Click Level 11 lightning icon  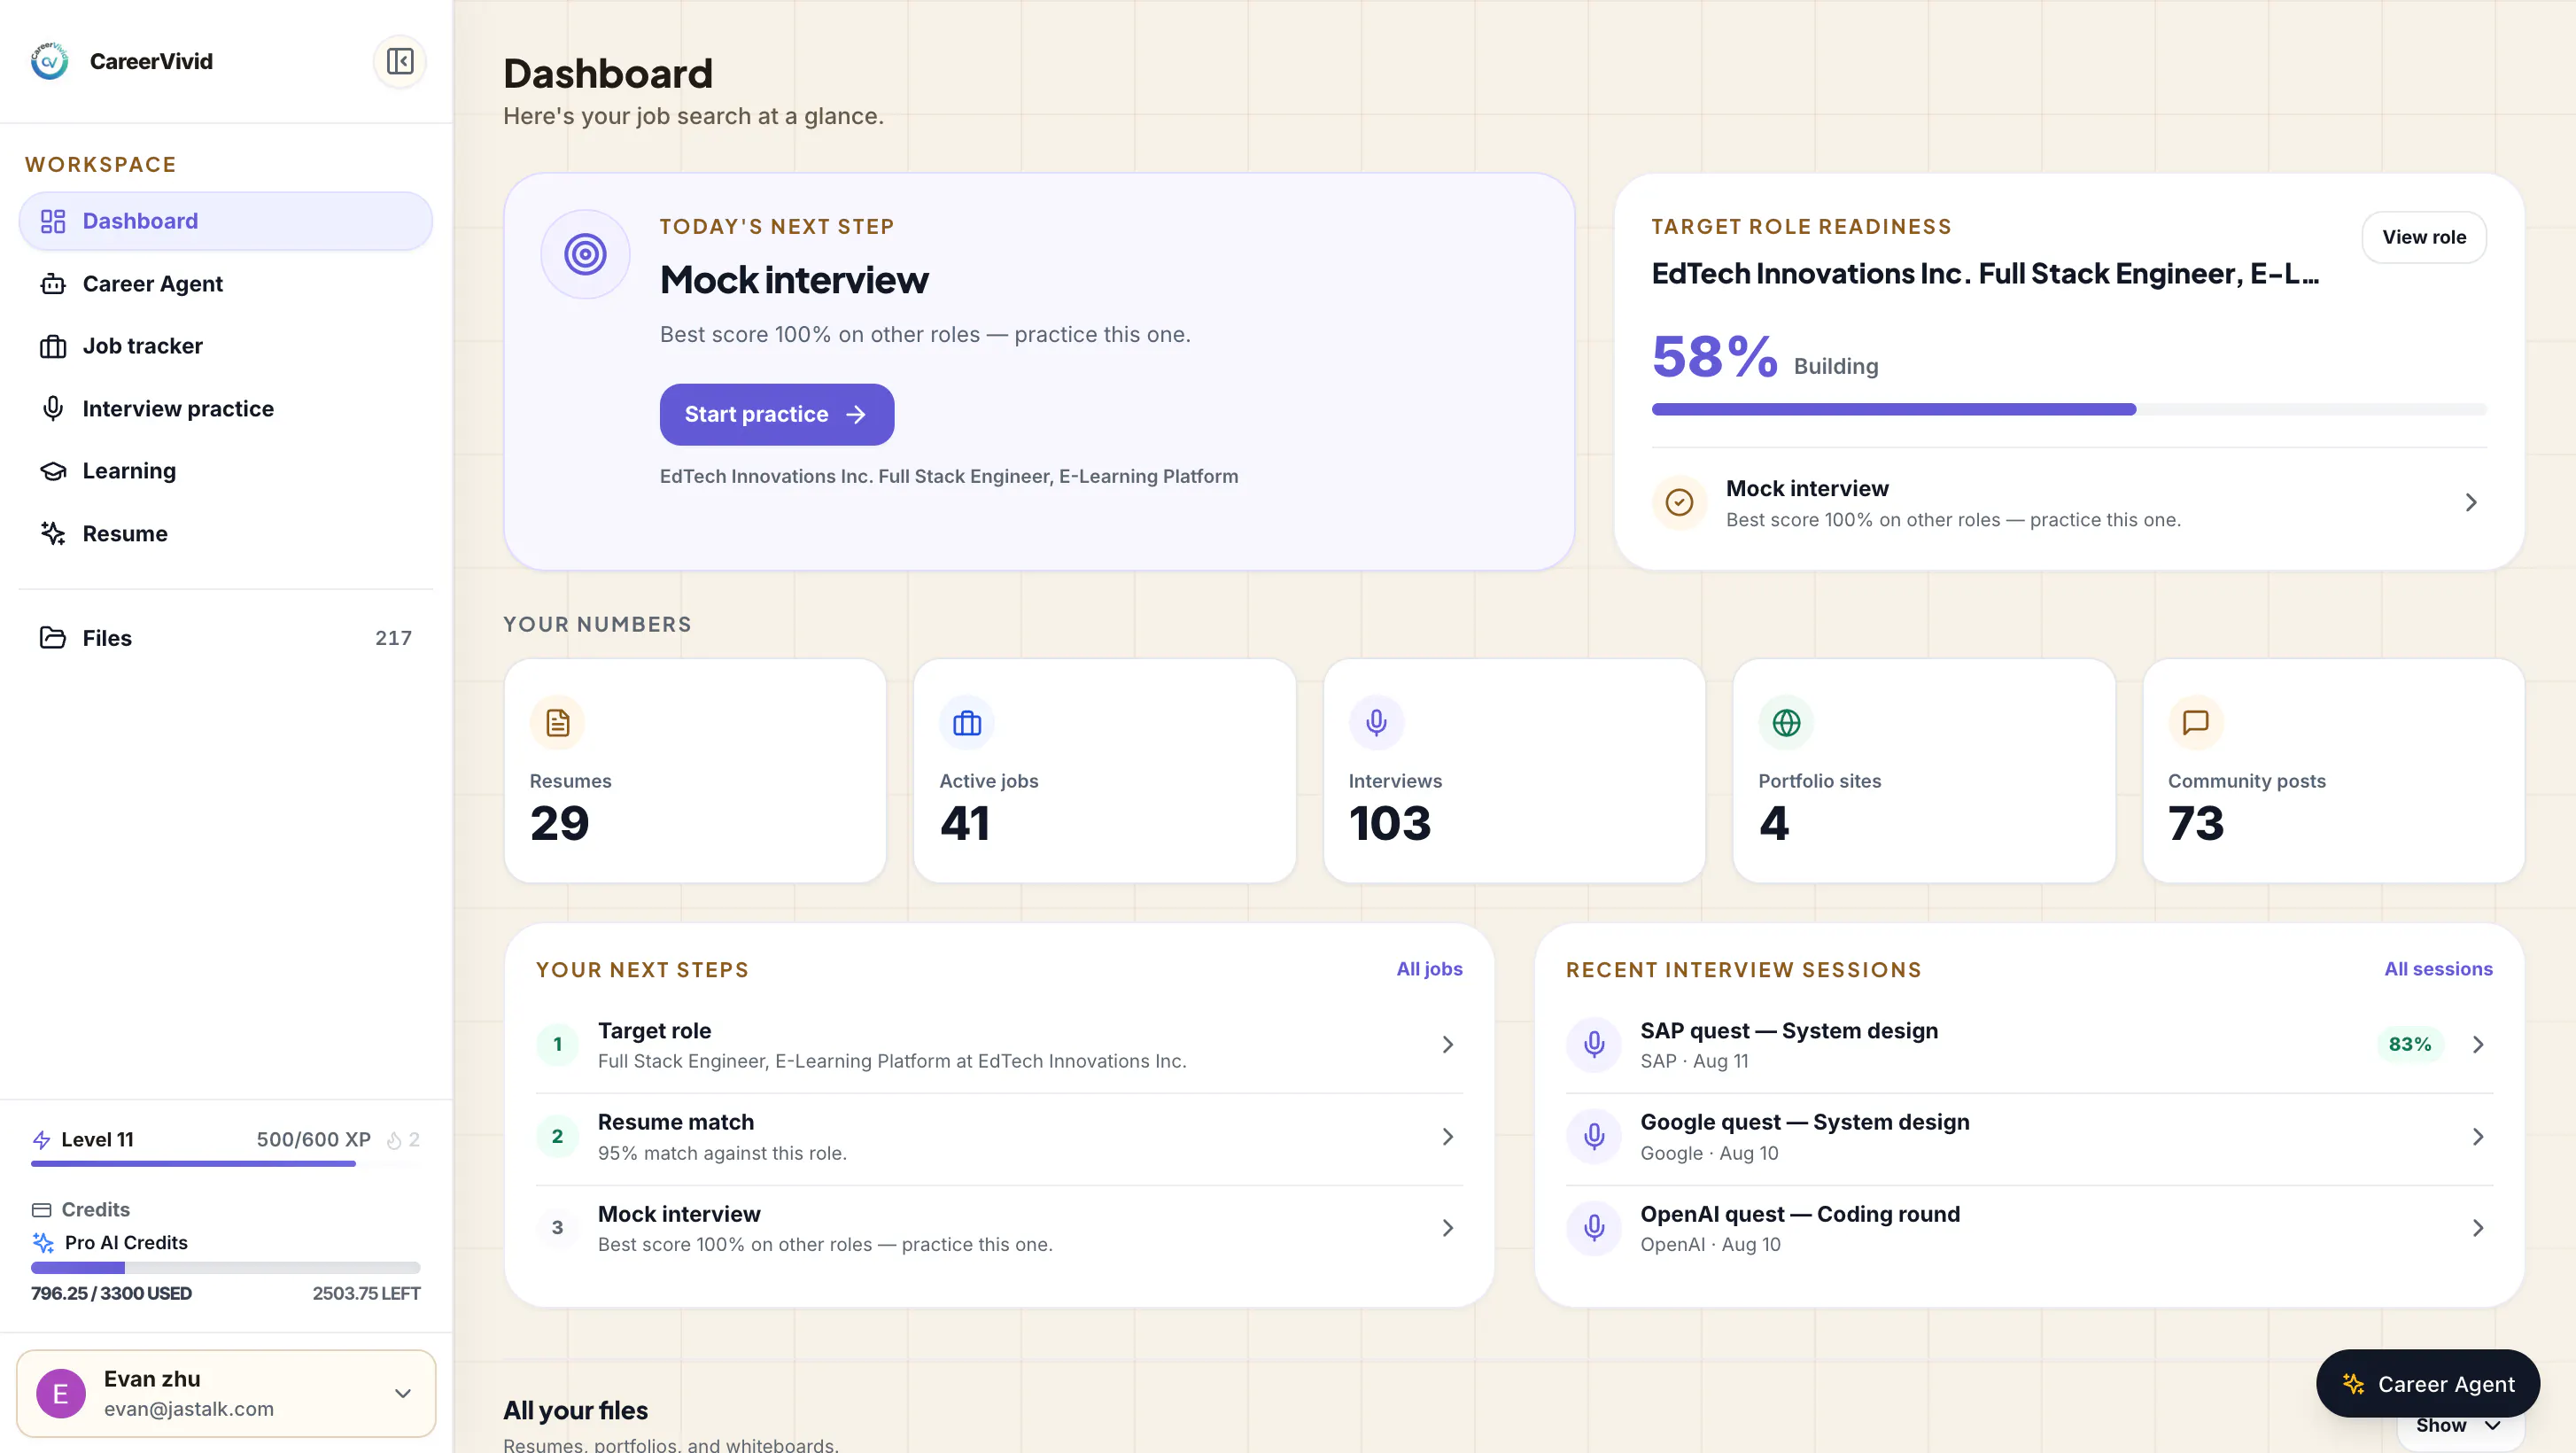pyautogui.click(x=41, y=1140)
